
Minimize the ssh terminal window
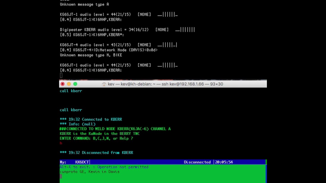69,84
